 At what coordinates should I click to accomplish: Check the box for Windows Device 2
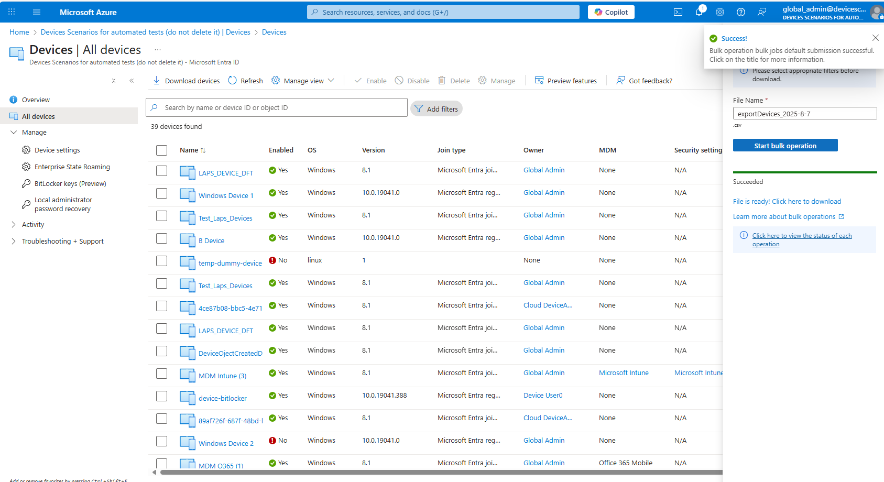click(x=161, y=441)
